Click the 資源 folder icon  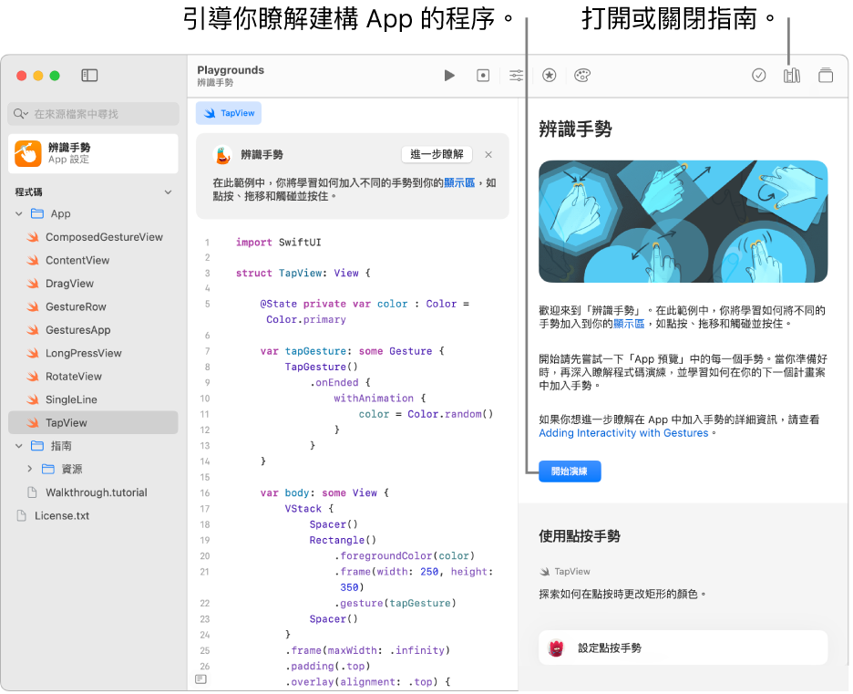[48, 469]
